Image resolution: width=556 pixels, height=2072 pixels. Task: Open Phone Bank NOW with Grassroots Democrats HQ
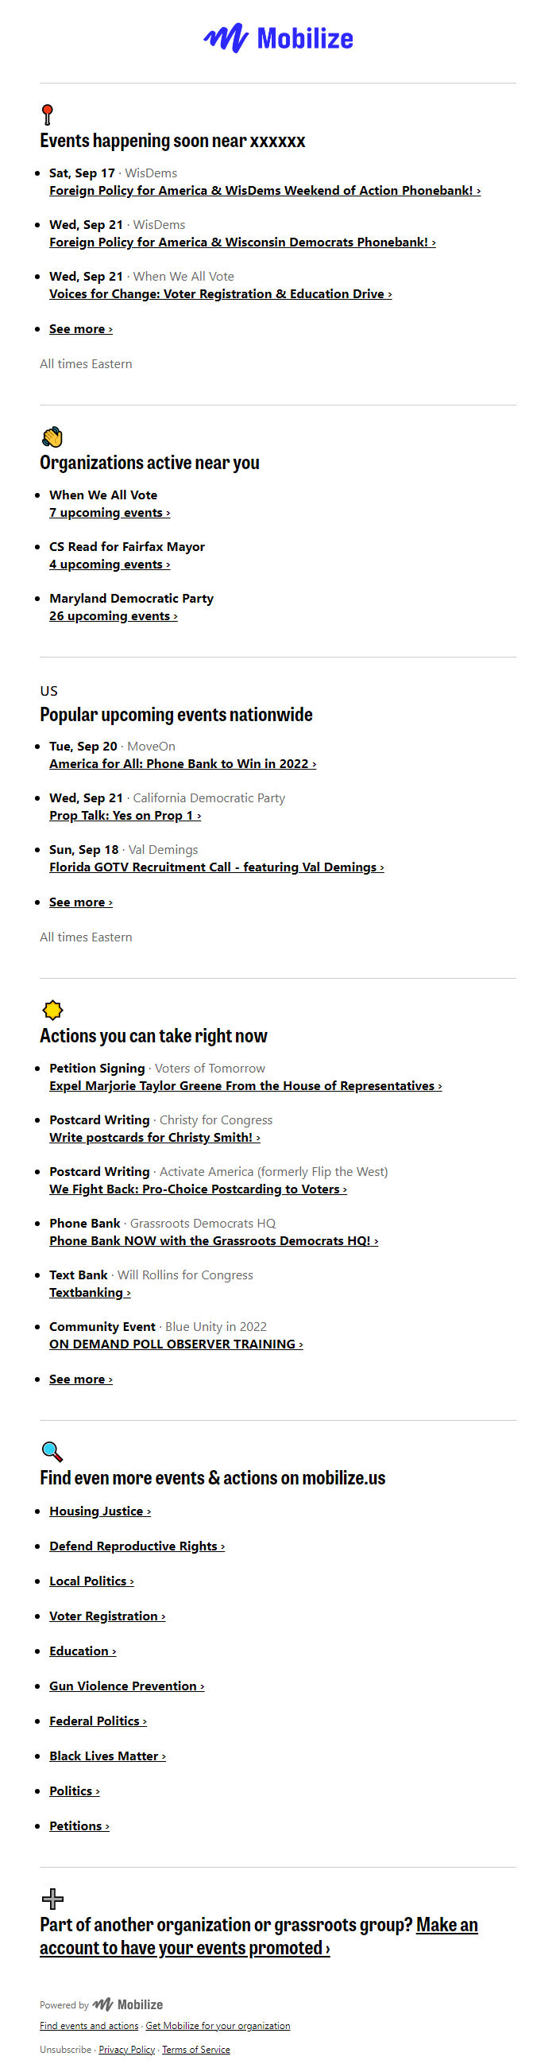click(214, 1240)
